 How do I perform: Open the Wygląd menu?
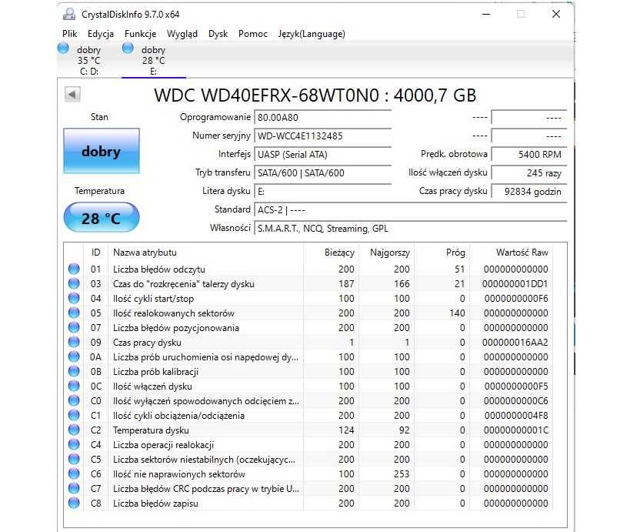coord(182,34)
